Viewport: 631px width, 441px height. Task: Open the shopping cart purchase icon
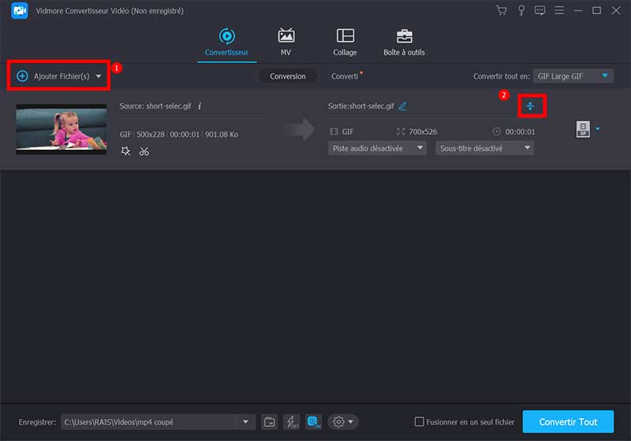(x=502, y=10)
